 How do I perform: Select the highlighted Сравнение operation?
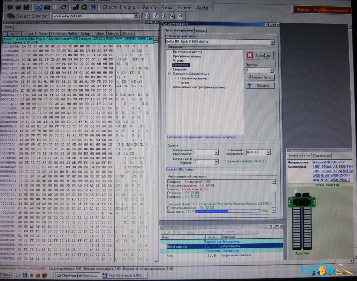click(181, 65)
